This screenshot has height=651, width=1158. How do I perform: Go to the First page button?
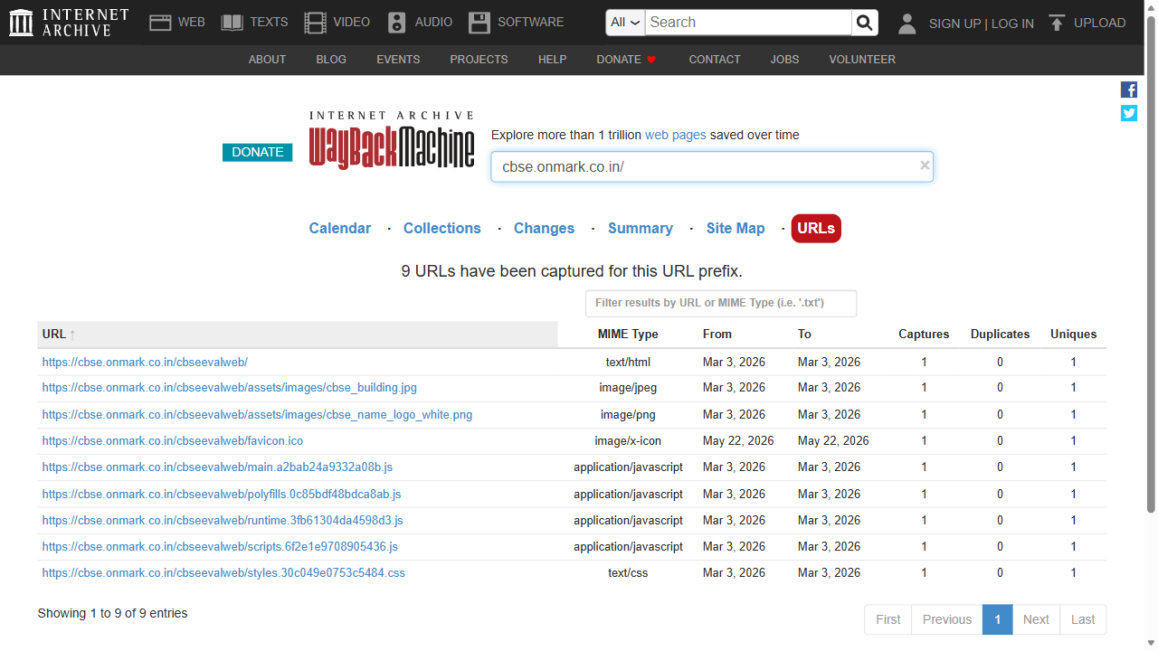888,619
